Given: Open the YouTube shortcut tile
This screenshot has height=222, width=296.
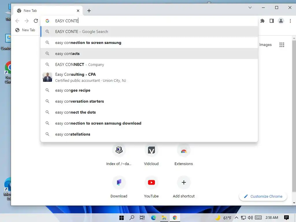Looking at the screenshot, I should pyautogui.click(x=151, y=187).
